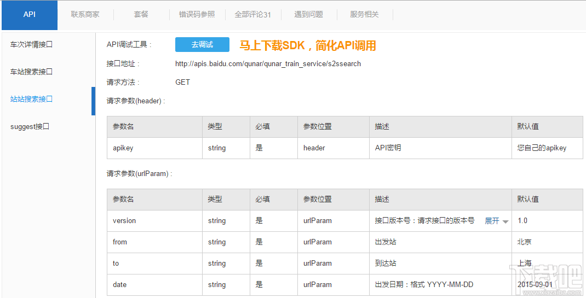Click the from parameter default value 北京
This screenshot has width=586, height=298.
tap(524, 242)
